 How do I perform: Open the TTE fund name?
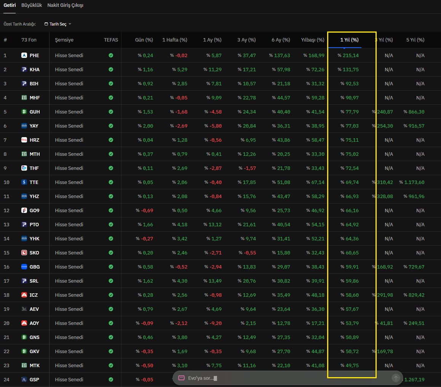click(34, 182)
